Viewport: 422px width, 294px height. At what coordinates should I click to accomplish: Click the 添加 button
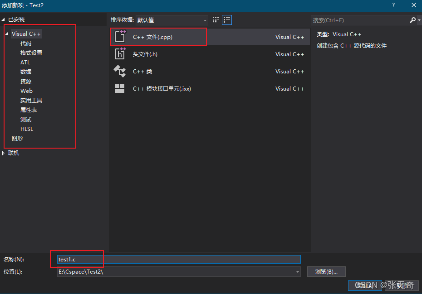click(x=365, y=285)
